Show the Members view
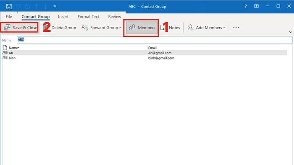The height and width of the screenshot is (165, 294). pyautogui.click(x=142, y=28)
